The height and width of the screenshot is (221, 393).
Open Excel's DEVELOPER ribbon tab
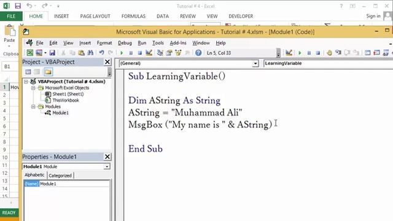[241, 16]
